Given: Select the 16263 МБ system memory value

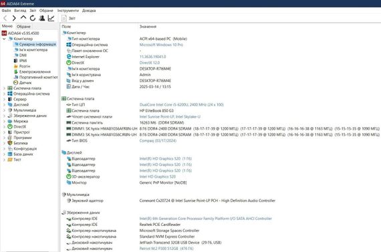Looking at the screenshot, I should click(162, 123).
